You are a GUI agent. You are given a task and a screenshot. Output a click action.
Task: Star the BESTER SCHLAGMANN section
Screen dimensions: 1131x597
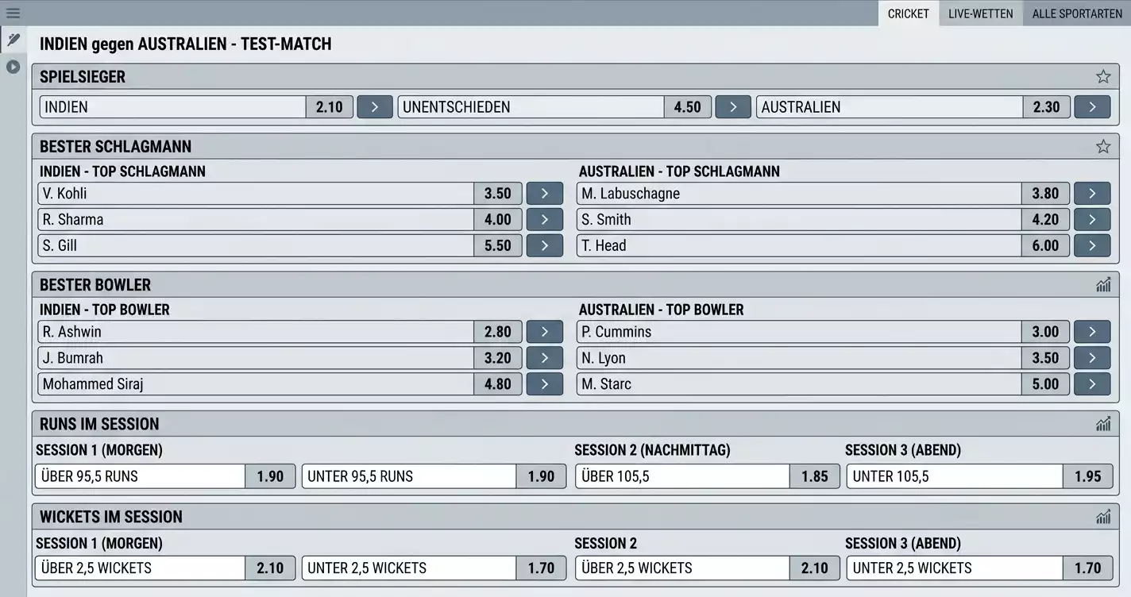1103,146
